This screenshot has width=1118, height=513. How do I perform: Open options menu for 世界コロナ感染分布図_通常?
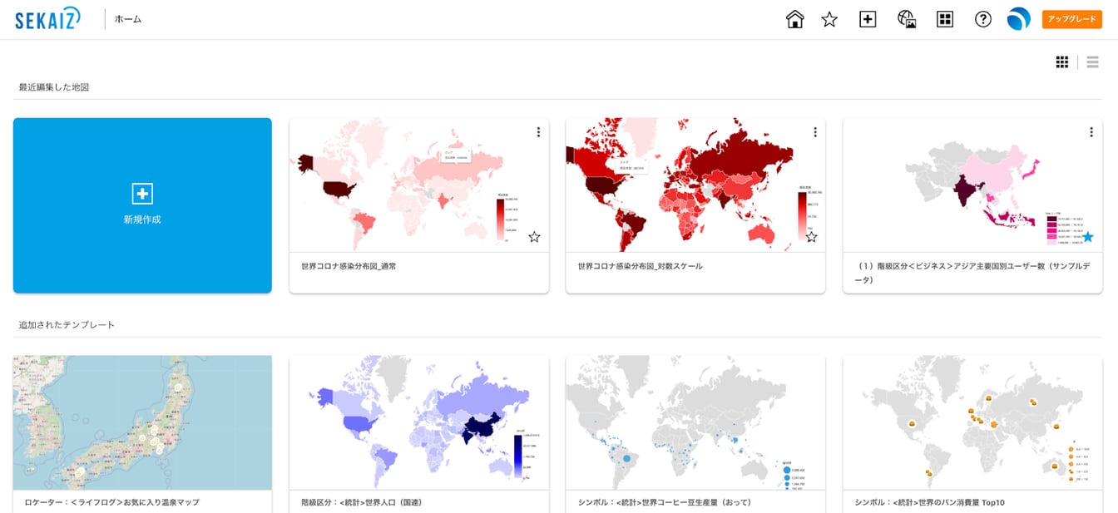(538, 132)
